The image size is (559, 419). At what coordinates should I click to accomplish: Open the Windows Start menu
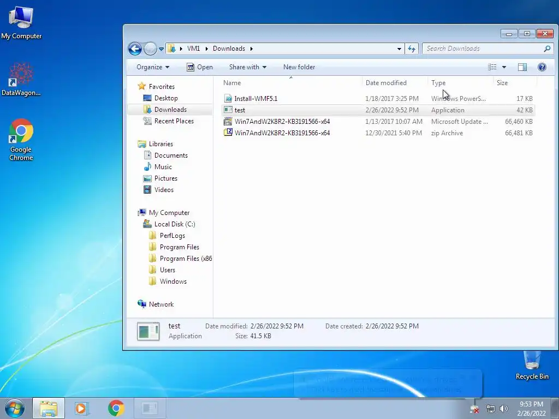(x=15, y=408)
